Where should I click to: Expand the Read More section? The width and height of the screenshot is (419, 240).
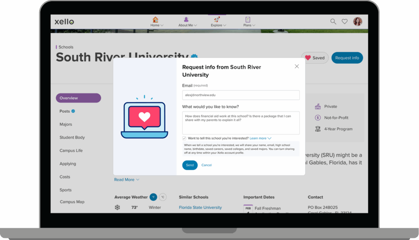click(x=126, y=180)
